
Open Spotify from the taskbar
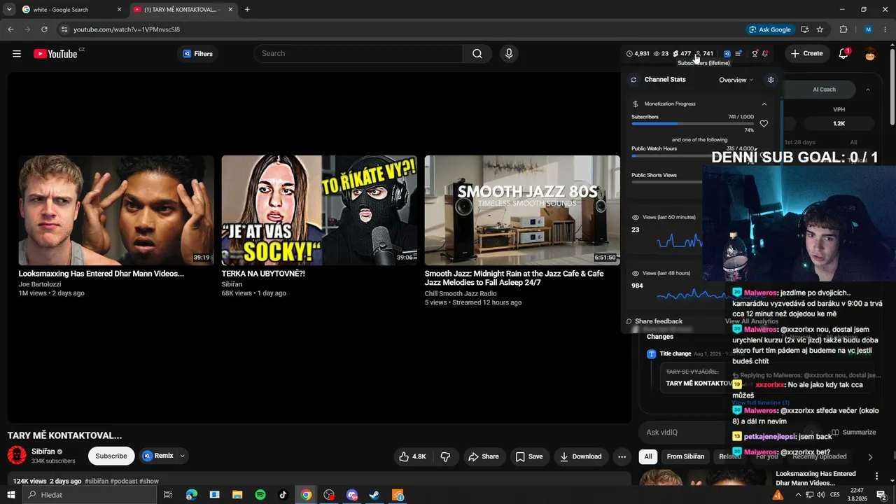click(260, 495)
